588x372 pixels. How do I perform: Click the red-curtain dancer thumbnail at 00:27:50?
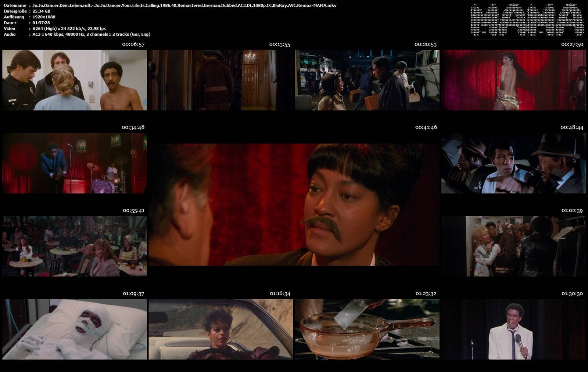514,80
